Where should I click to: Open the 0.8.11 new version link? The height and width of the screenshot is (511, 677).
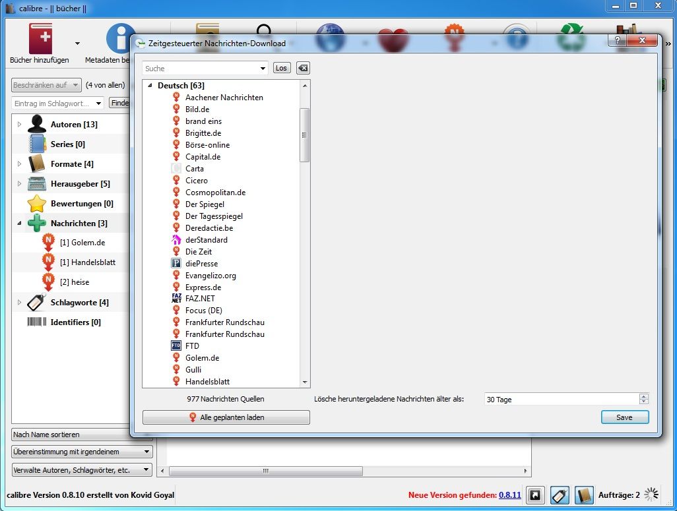point(510,495)
